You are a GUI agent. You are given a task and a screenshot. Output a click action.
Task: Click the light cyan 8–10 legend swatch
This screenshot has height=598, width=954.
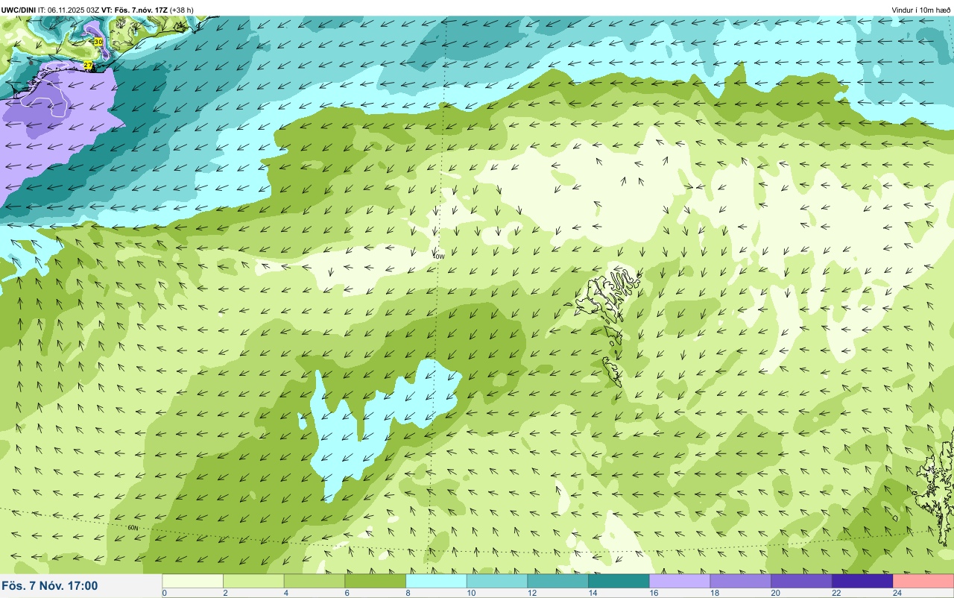click(x=436, y=581)
